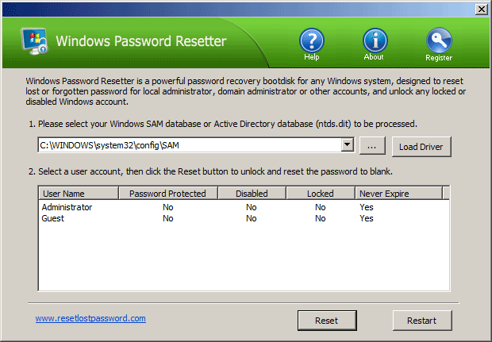Sort by Password Protected column header
The height and width of the screenshot is (342, 492).
168,194
